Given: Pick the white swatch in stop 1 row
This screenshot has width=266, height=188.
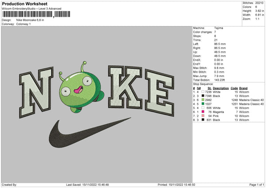Looking at the screenshot, I should (x=203, y=92).
